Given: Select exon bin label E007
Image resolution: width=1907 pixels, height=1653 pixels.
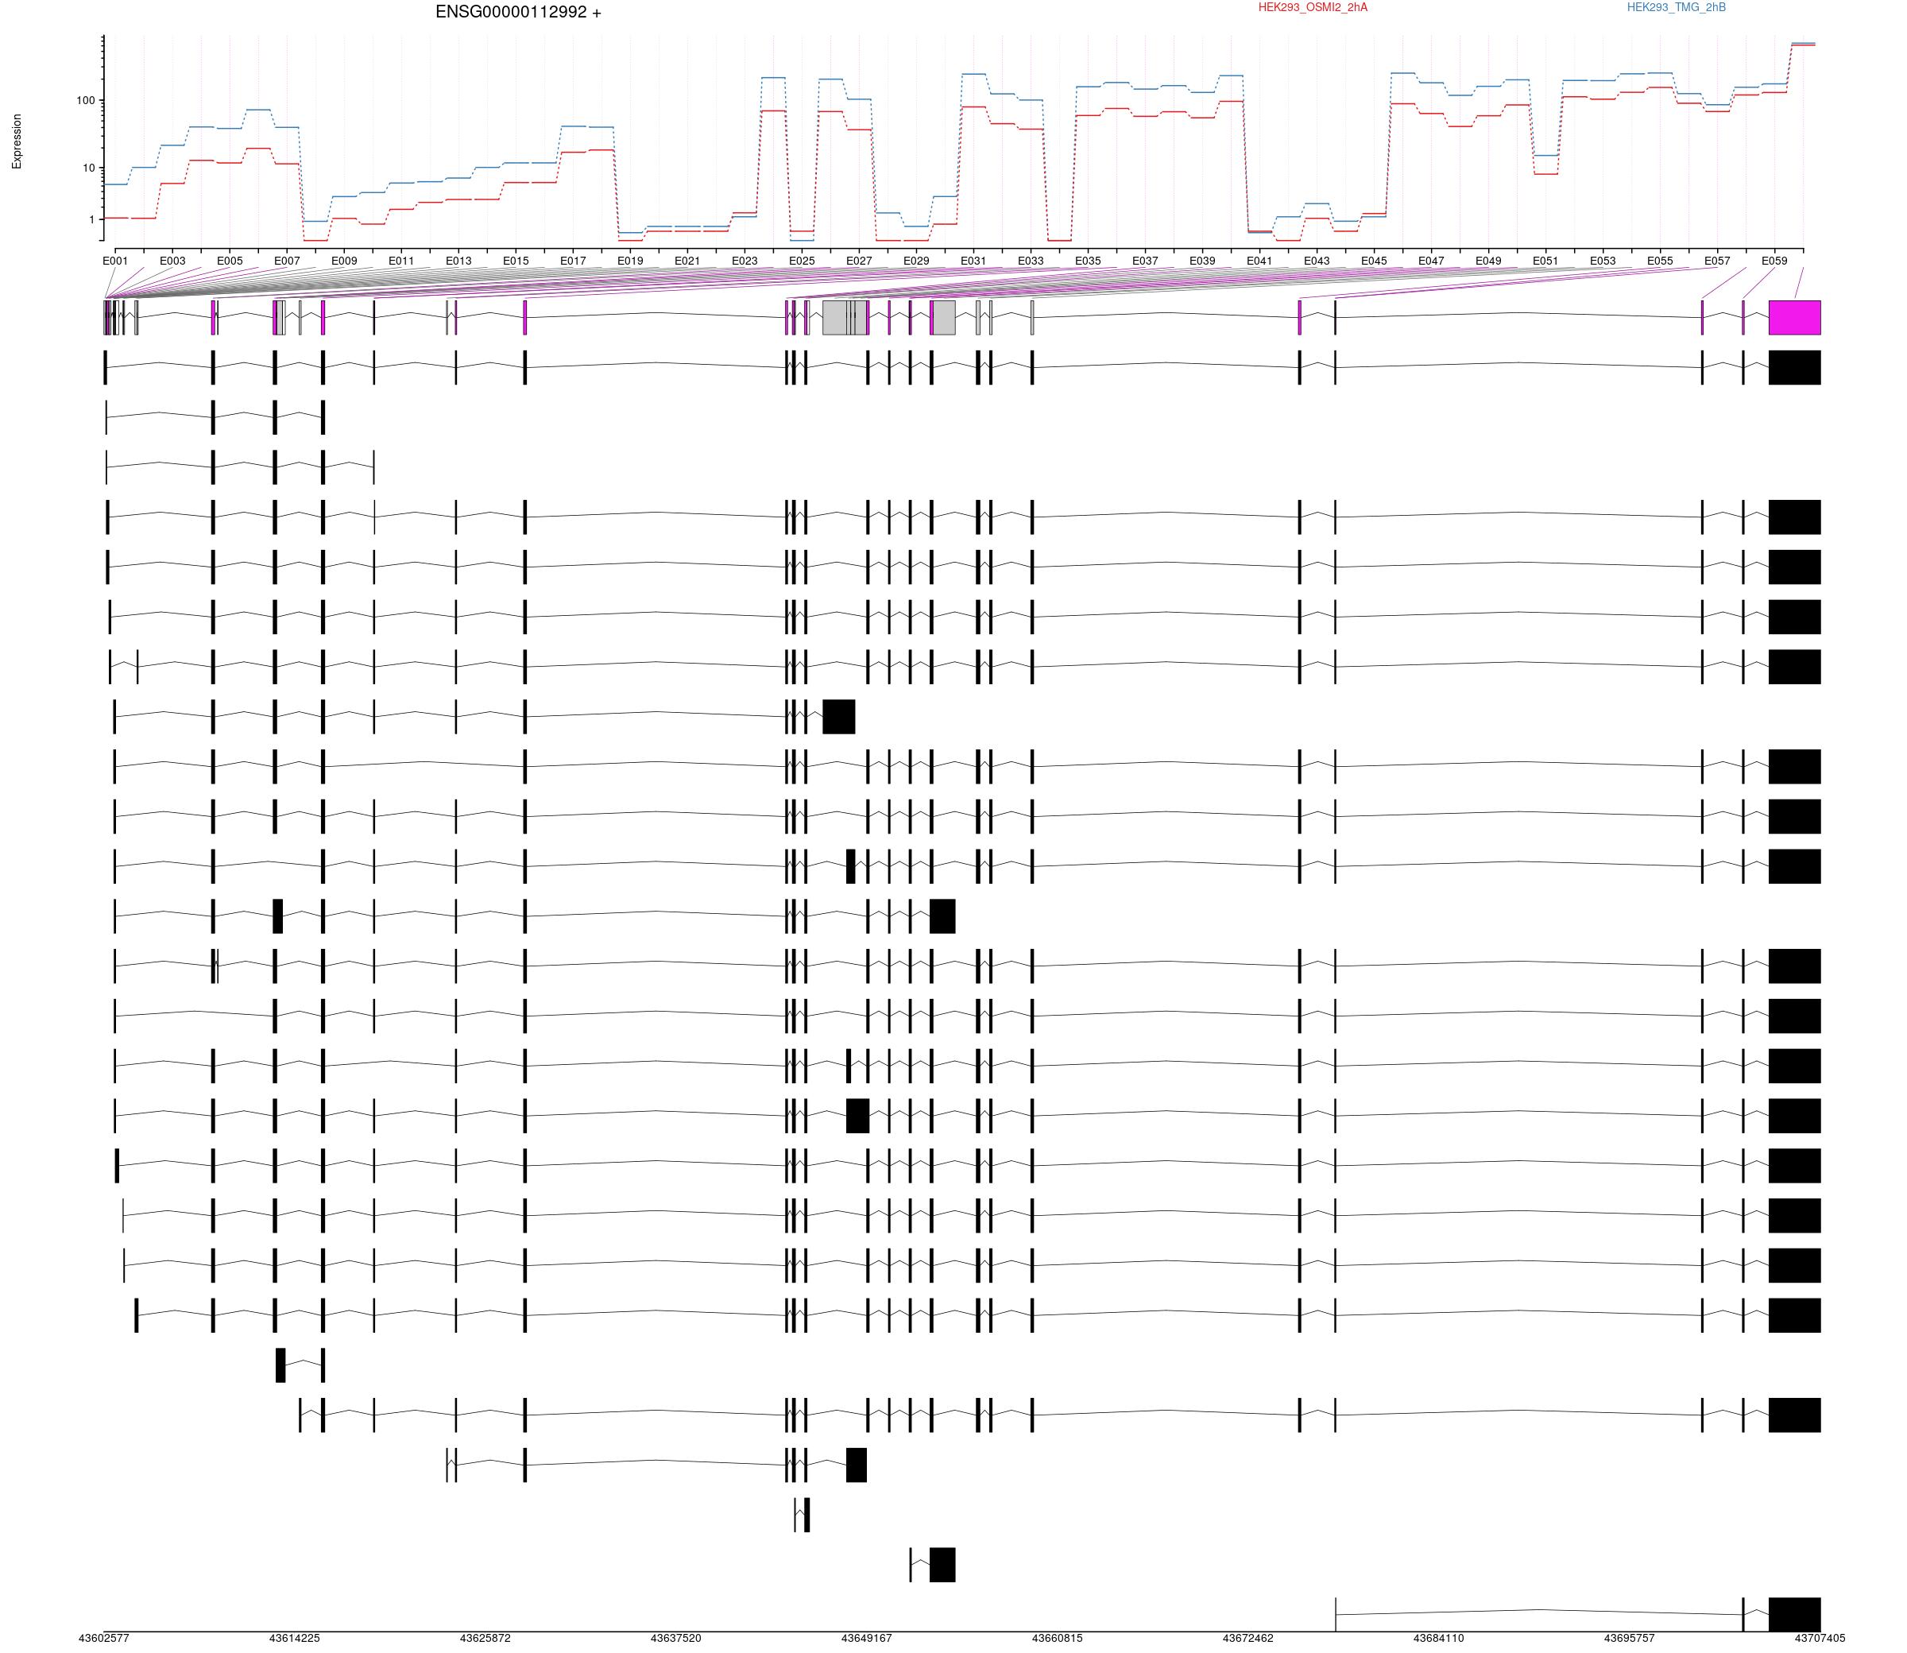Looking at the screenshot, I should [287, 261].
